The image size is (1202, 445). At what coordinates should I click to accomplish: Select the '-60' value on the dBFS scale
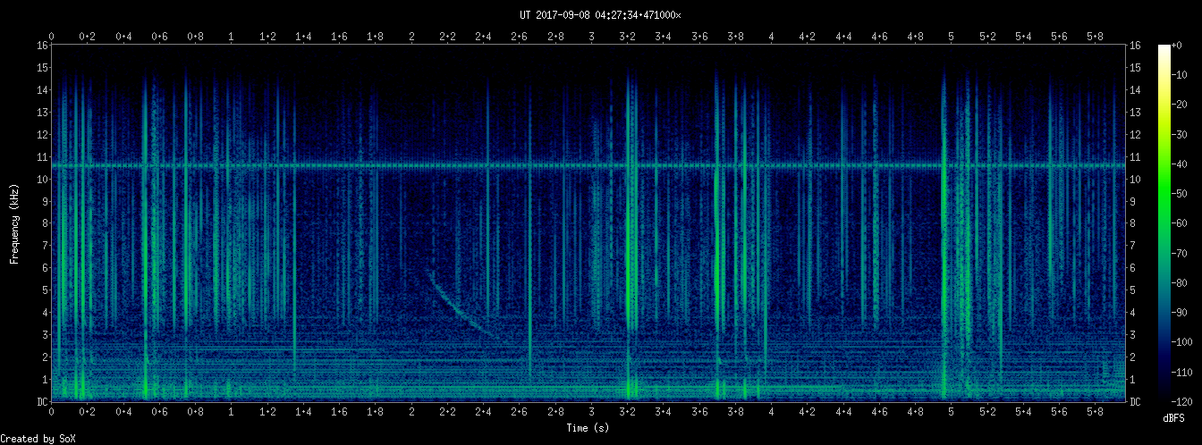pos(1179,223)
